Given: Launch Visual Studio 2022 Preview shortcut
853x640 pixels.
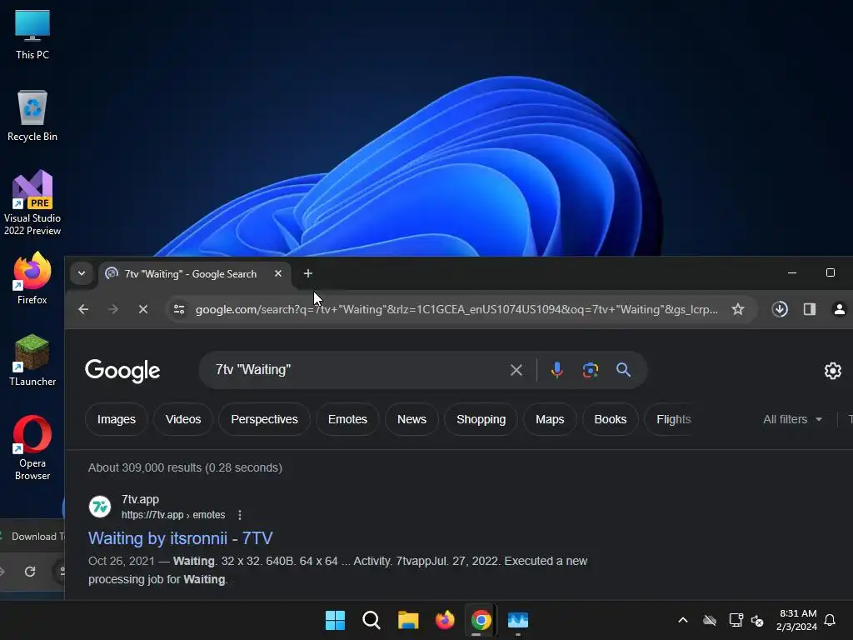Looking at the screenshot, I should 32,202.
